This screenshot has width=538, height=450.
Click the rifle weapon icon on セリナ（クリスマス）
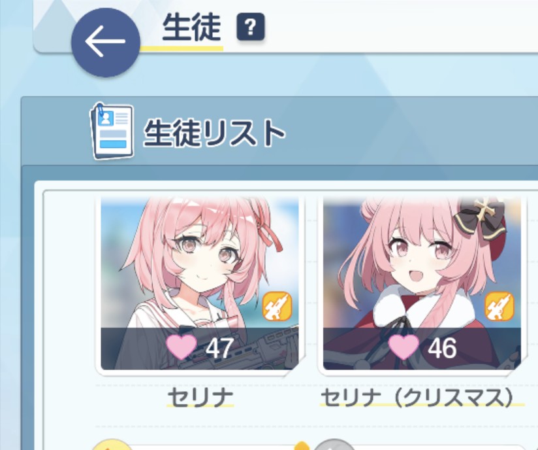[499, 306]
